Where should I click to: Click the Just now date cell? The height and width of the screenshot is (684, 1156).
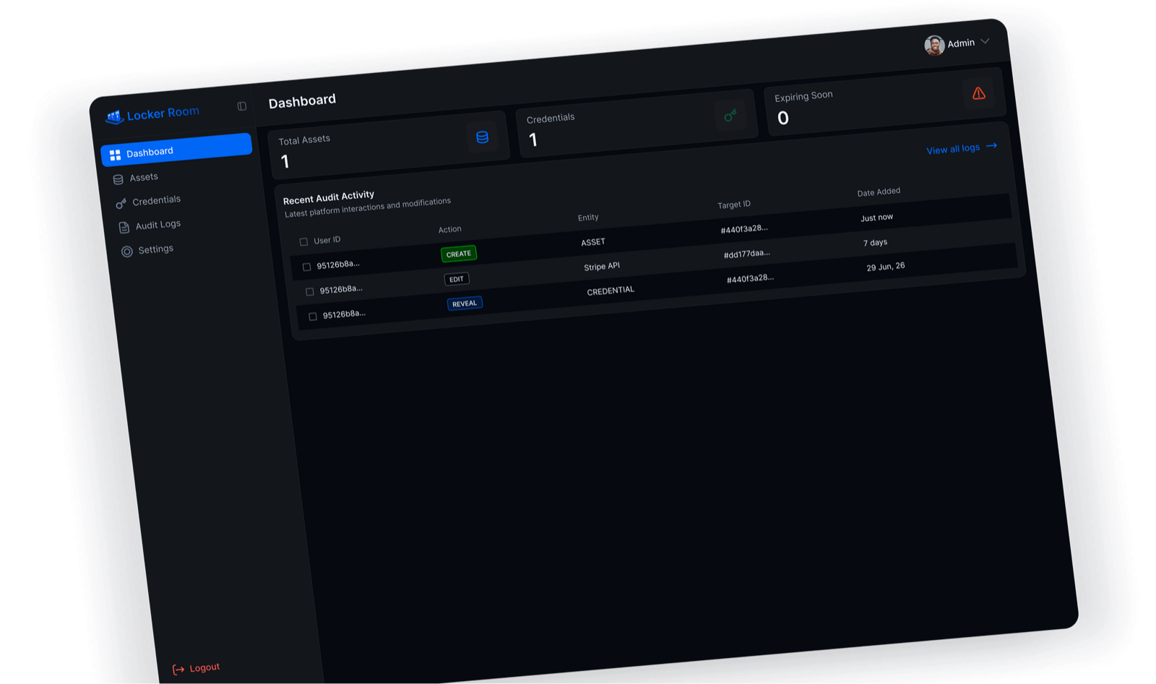pyautogui.click(x=877, y=218)
